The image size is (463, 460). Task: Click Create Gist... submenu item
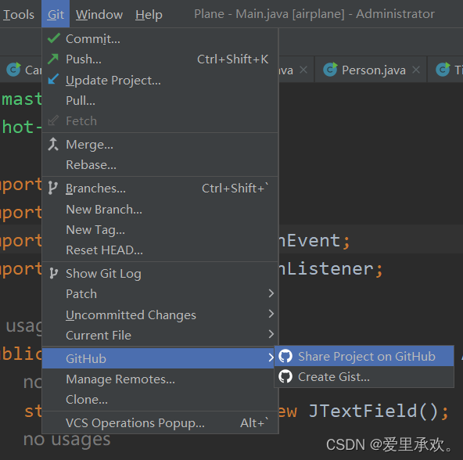(x=364, y=377)
